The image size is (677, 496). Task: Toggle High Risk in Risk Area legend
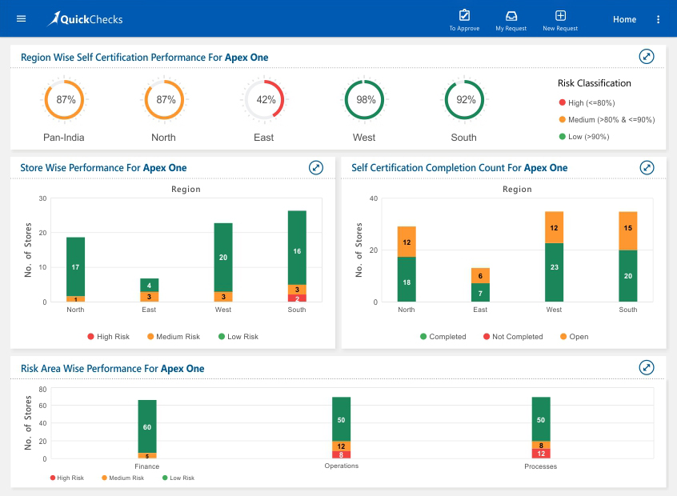(67, 478)
